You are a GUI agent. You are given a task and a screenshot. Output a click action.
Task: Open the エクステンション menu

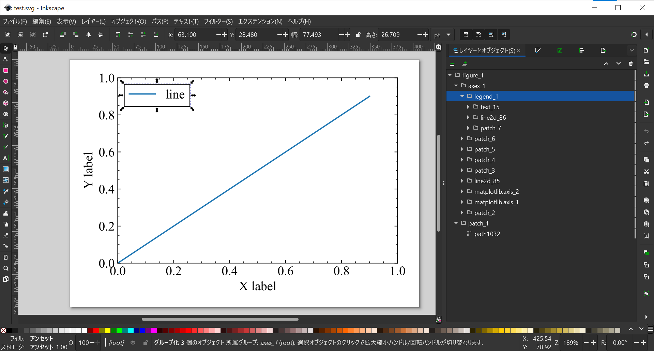point(260,21)
